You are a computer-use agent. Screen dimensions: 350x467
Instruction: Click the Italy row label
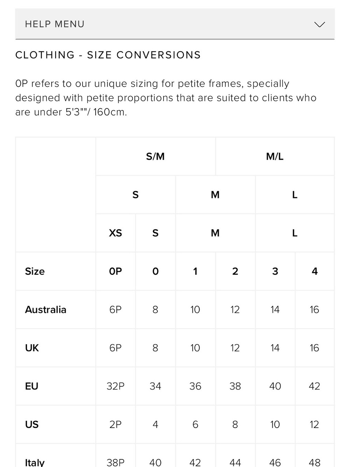(35, 462)
